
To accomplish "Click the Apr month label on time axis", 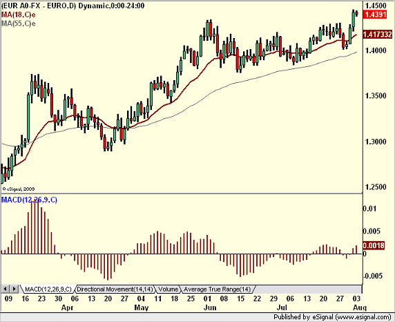I will 67,307.
